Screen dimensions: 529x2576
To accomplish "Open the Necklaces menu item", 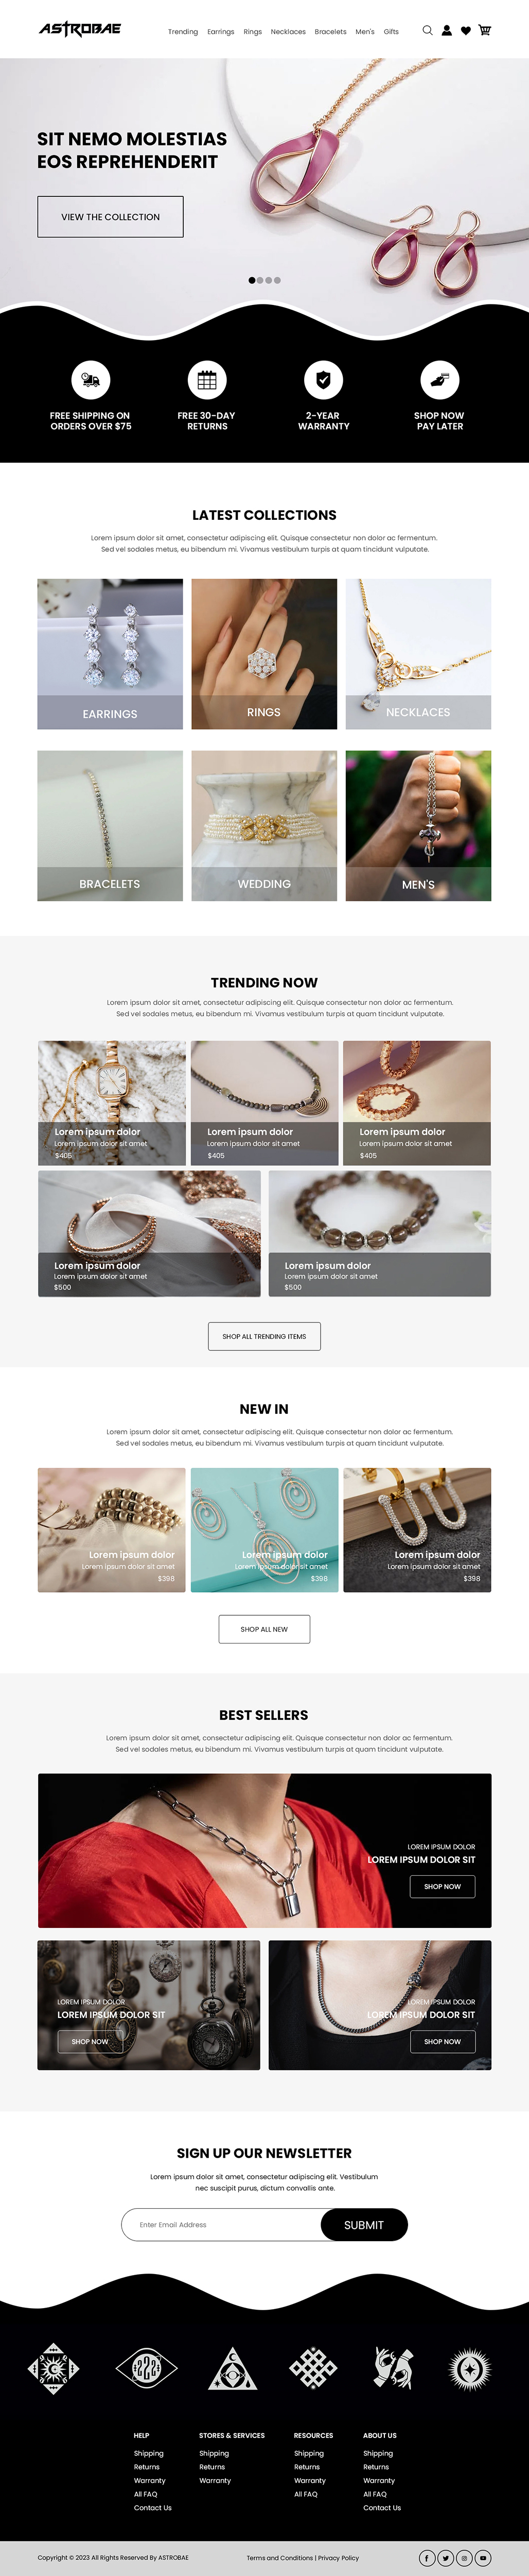I will click(x=289, y=32).
